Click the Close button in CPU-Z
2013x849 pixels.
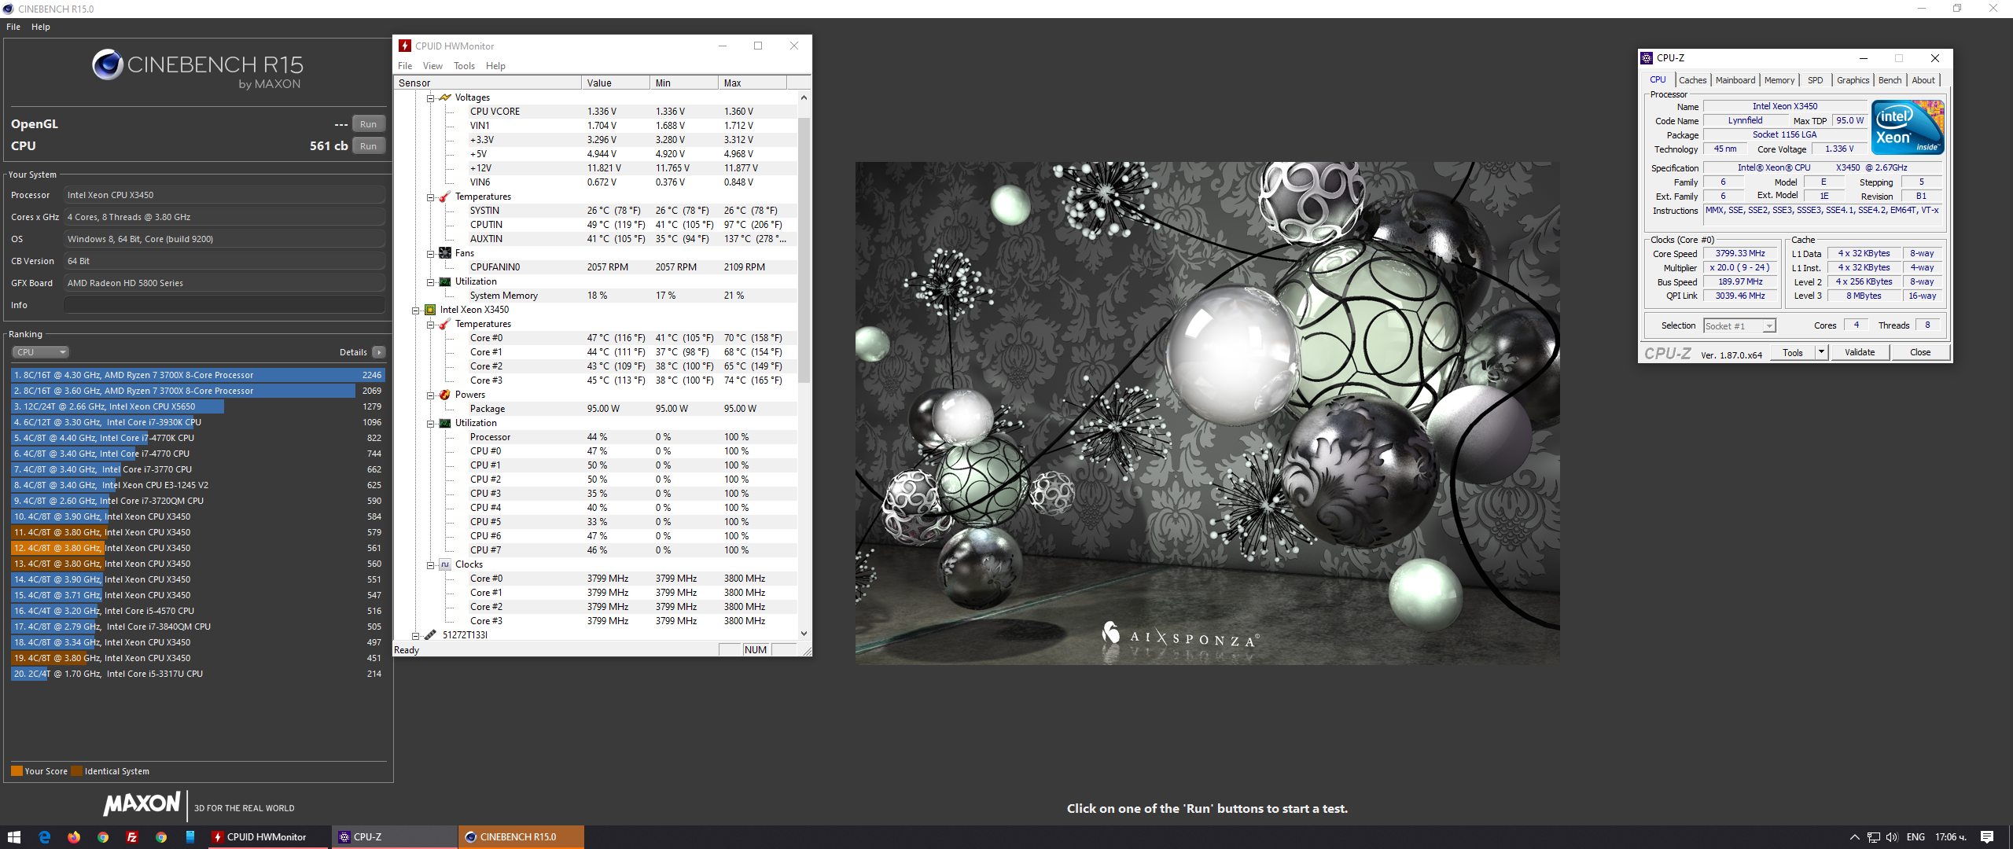(x=1920, y=352)
